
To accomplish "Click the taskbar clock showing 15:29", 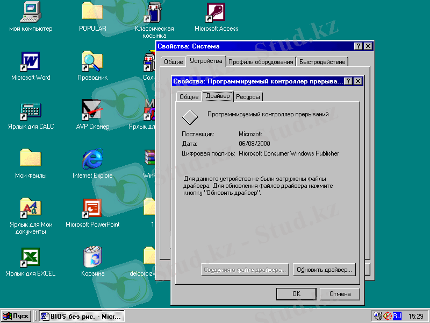I will 415,317.
